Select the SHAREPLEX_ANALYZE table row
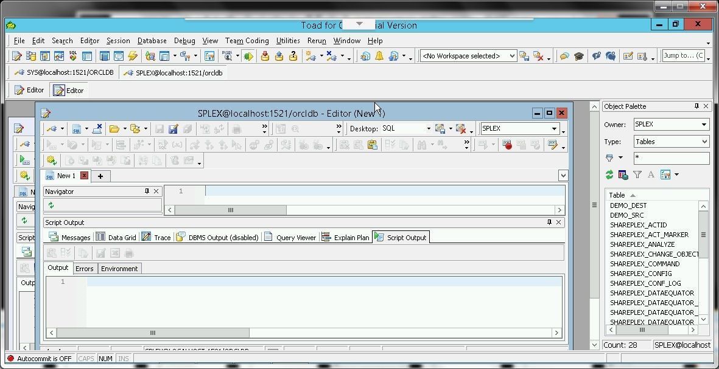Image resolution: width=719 pixels, height=369 pixels. point(642,244)
